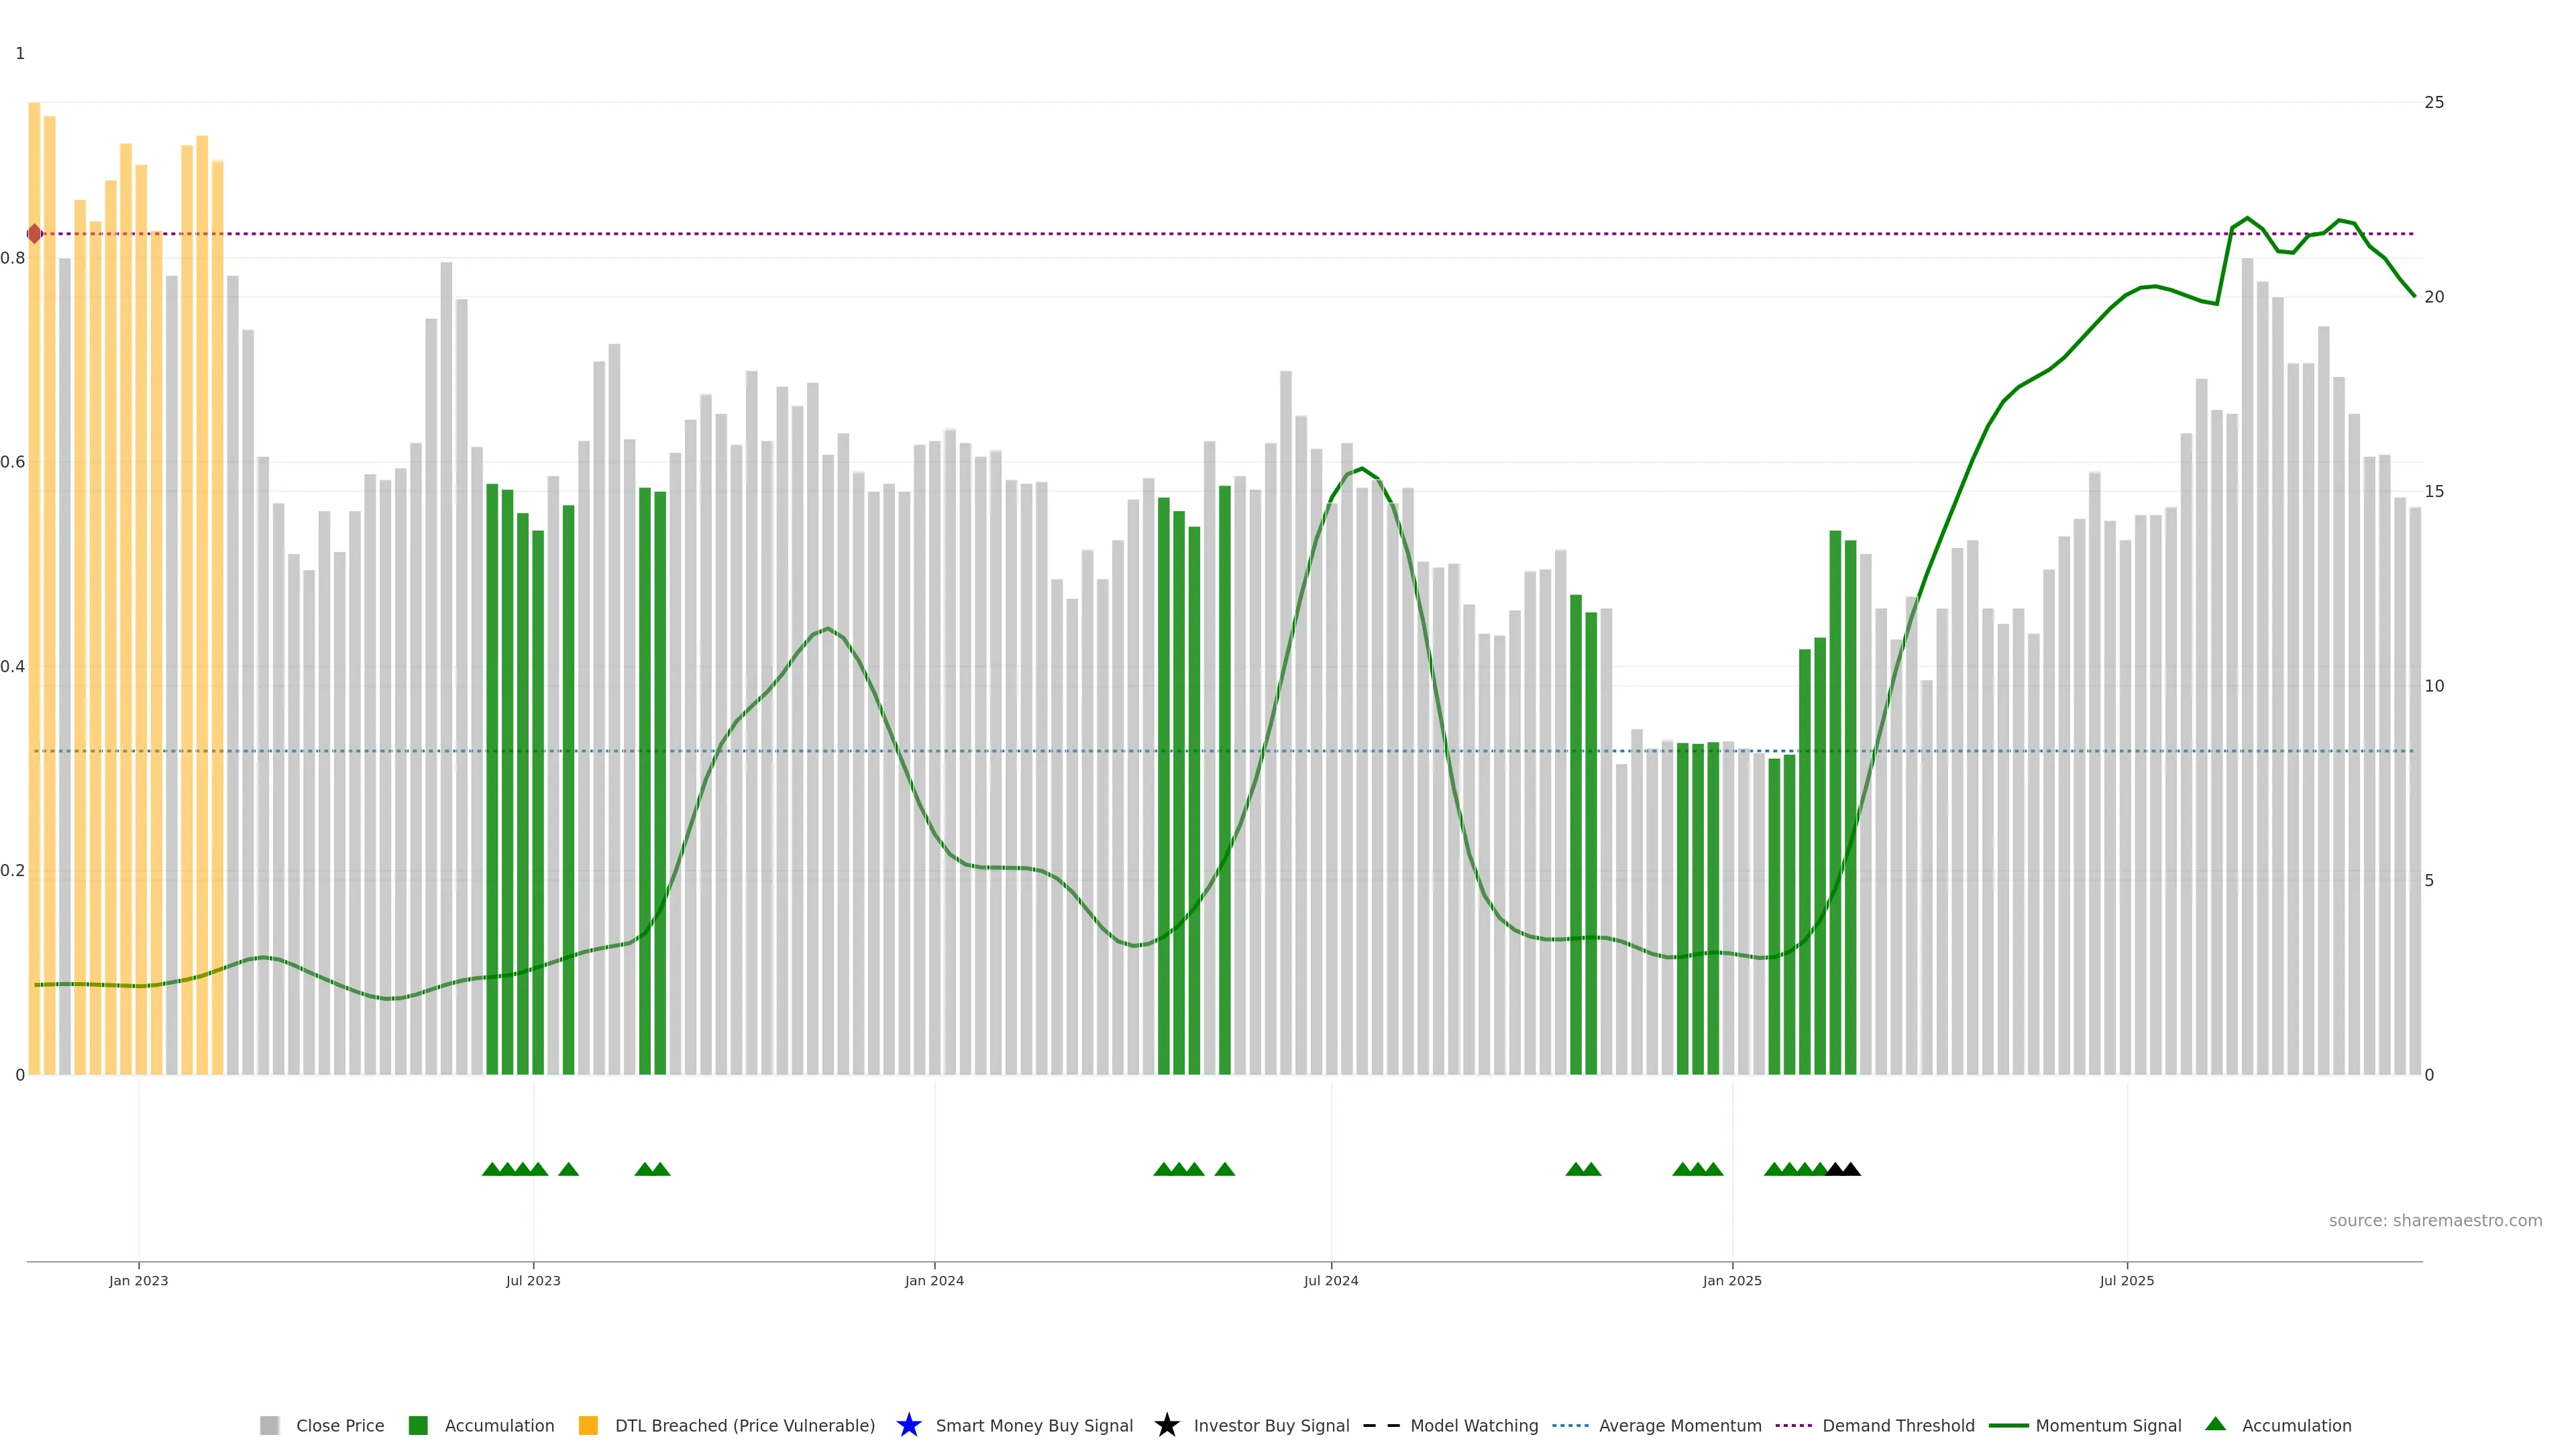The image size is (2576, 1449).
Task: Click the Jul 2025 x-axis label
Action: [2126, 1280]
